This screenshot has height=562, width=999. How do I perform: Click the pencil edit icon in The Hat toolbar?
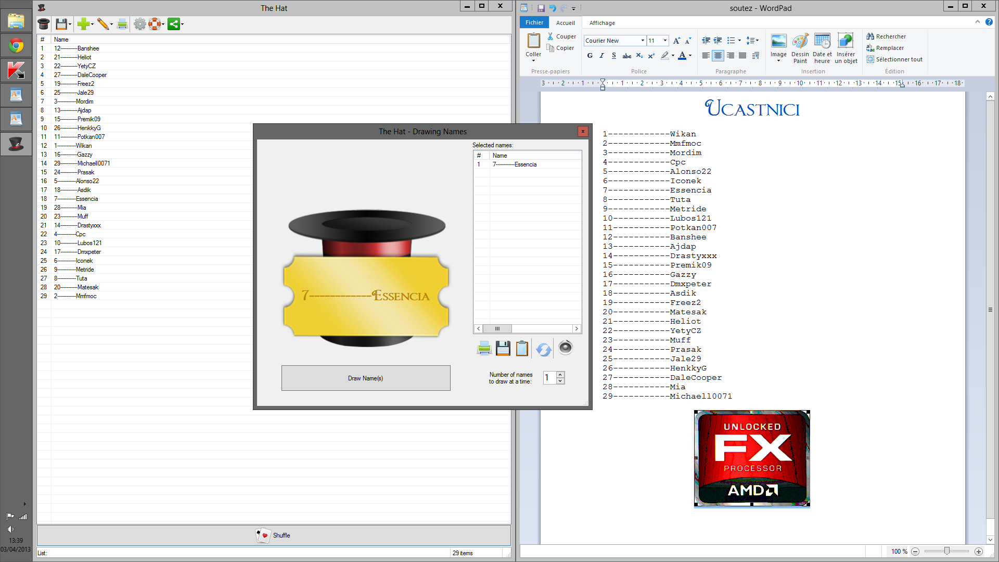pyautogui.click(x=103, y=24)
